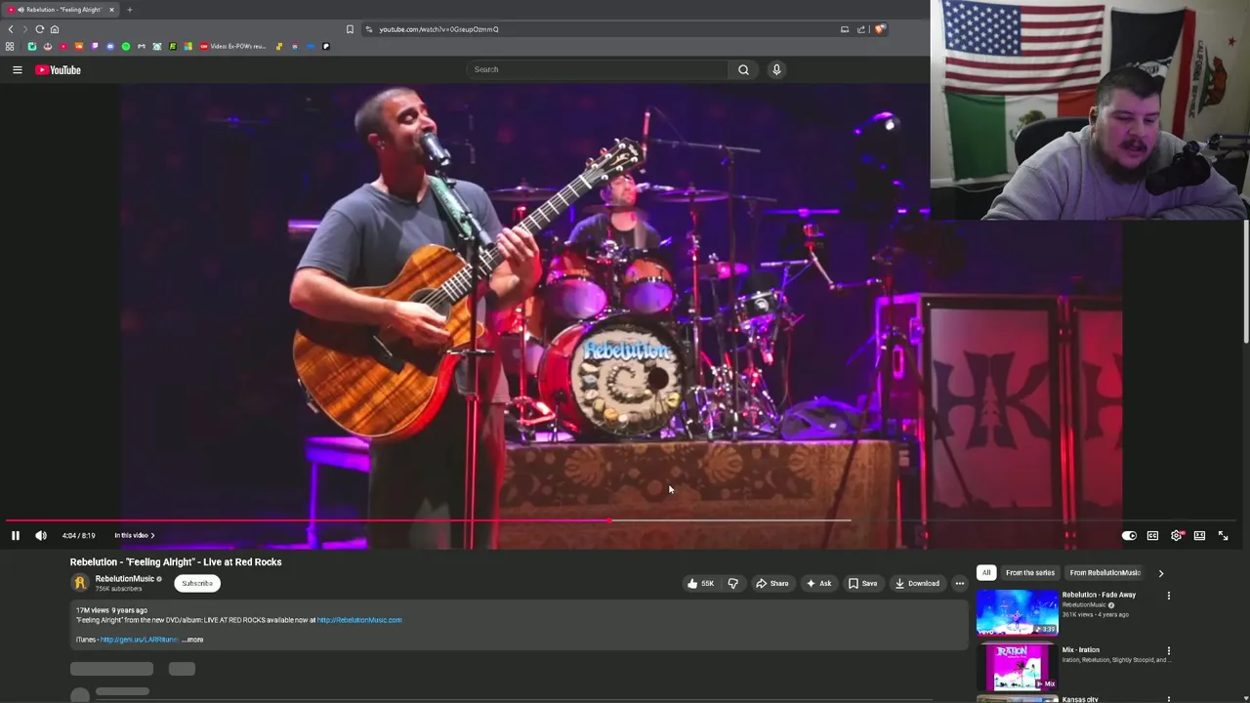Open the YouTube hamburger guide menu
This screenshot has width=1250, height=703.
[17, 69]
